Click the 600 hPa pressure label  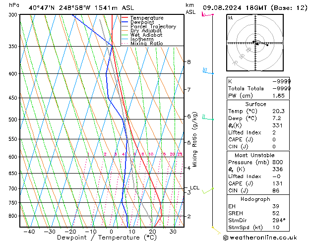14,157
